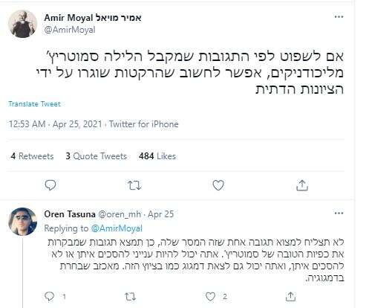Screen dimensions: 369x308
Task: Open Oren Tasuna's profile name
Action: click(x=70, y=214)
